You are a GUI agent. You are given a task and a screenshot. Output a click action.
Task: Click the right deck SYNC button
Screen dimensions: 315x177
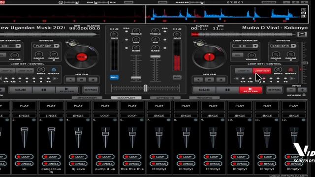point(275,90)
